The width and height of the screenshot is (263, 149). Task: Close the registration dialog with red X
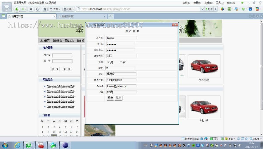pyautogui.click(x=175, y=25)
